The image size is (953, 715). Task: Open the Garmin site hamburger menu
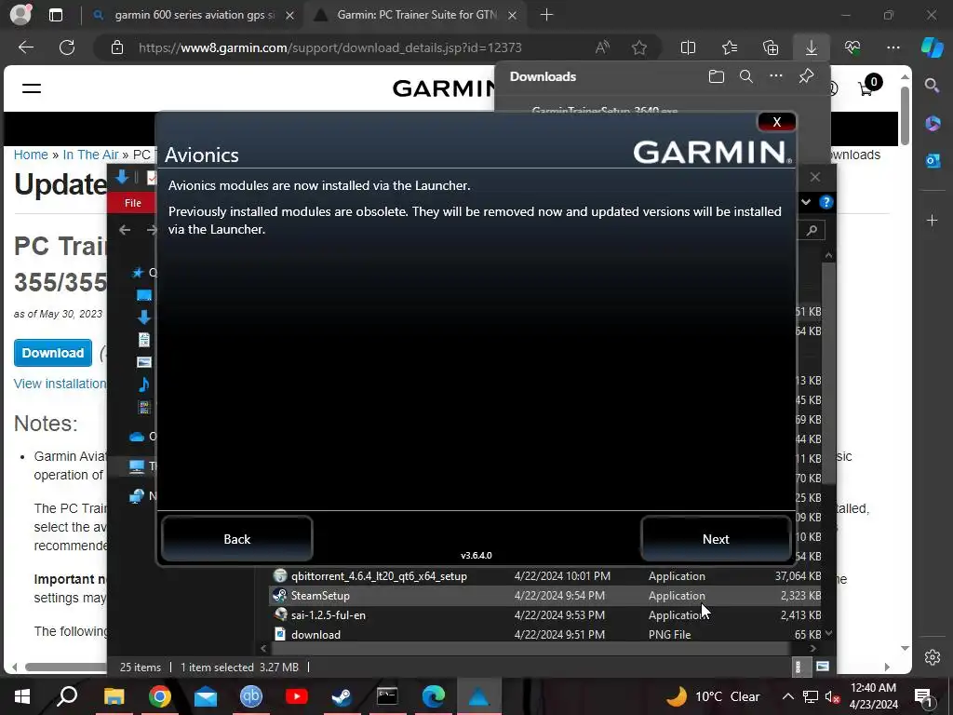(x=32, y=88)
